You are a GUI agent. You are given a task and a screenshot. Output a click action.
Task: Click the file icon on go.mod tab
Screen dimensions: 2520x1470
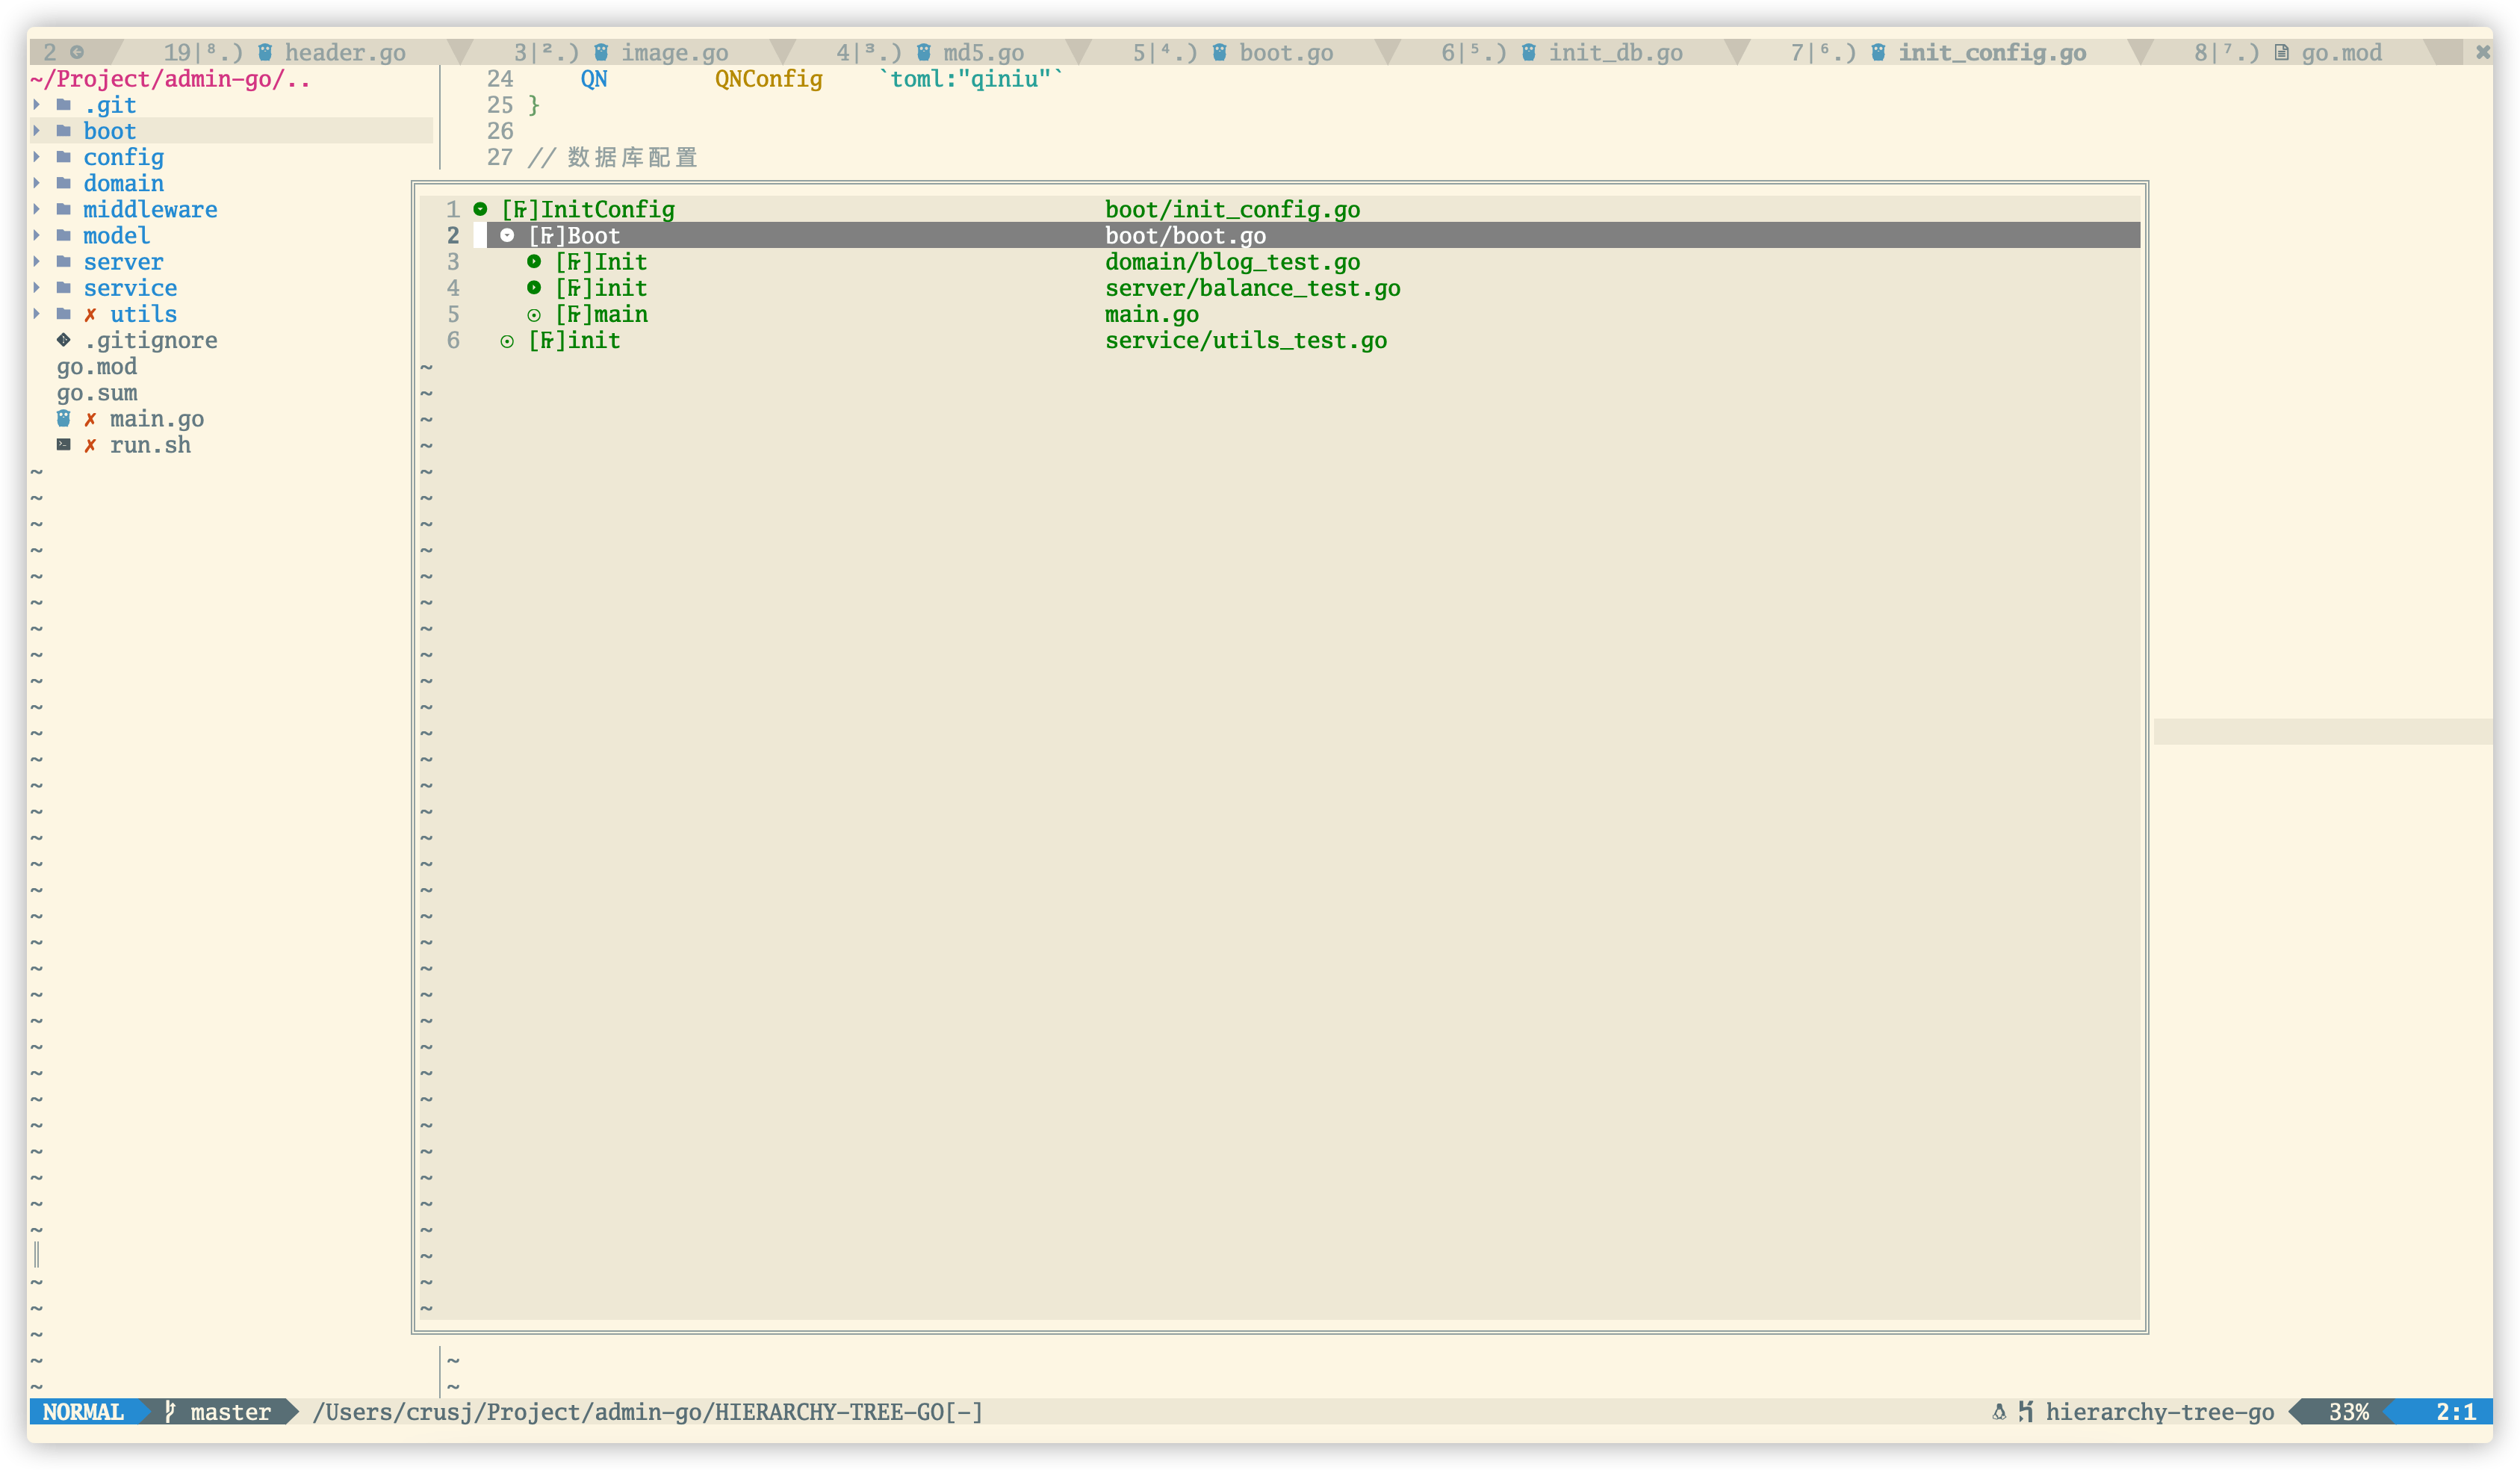tap(2281, 52)
